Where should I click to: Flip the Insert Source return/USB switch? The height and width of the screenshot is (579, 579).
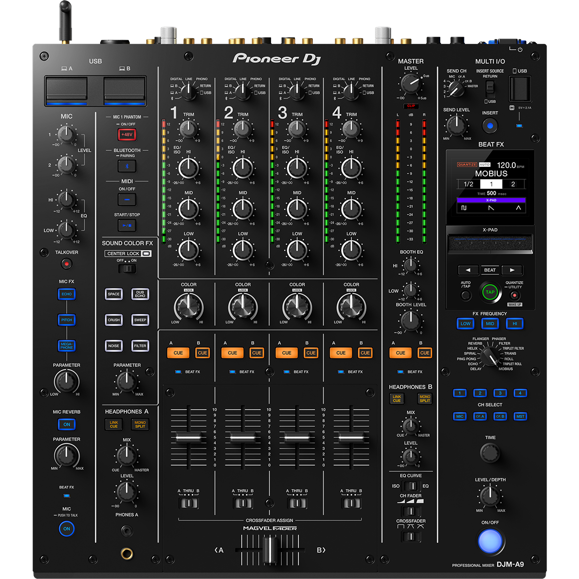[x=490, y=87]
